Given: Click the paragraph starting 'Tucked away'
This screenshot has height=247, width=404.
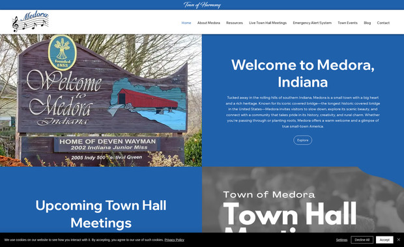Looking at the screenshot, I should 303,112.
